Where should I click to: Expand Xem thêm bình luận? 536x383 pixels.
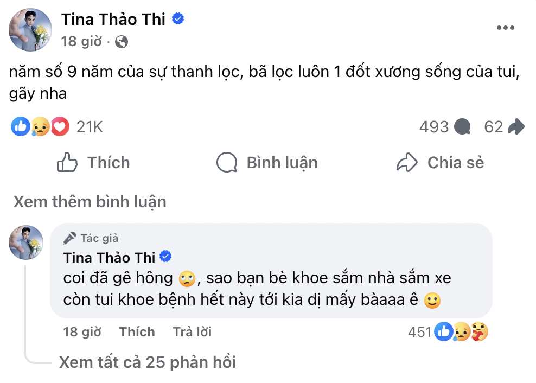[90, 202]
